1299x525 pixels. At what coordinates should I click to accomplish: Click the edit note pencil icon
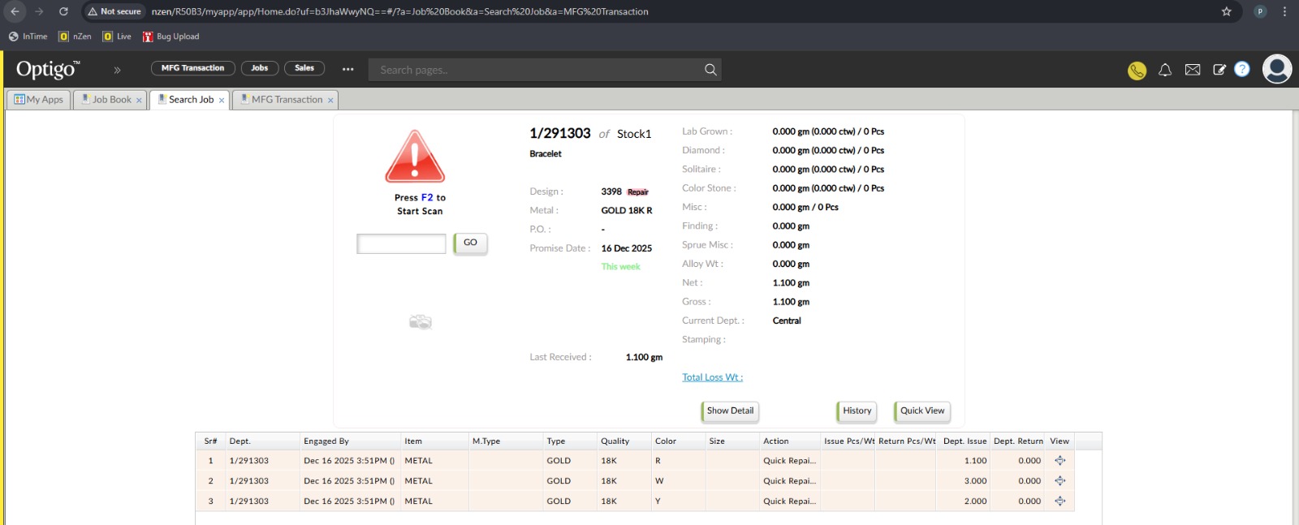[x=1219, y=70]
